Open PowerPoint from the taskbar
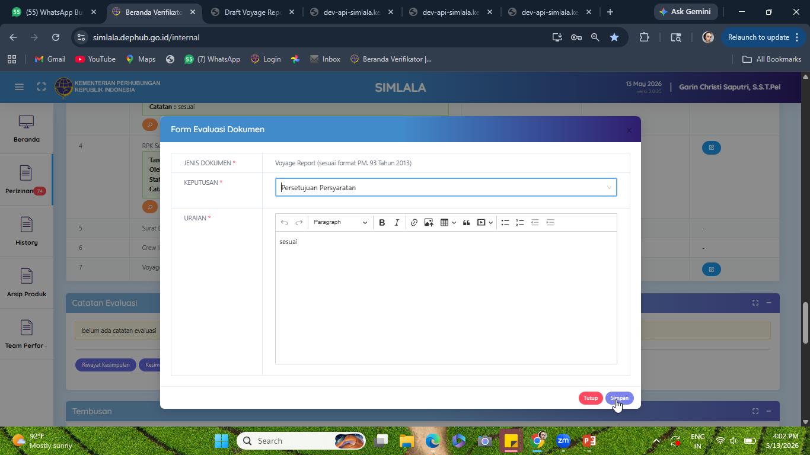810x455 pixels. pyautogui.click(x=589, y=441)
